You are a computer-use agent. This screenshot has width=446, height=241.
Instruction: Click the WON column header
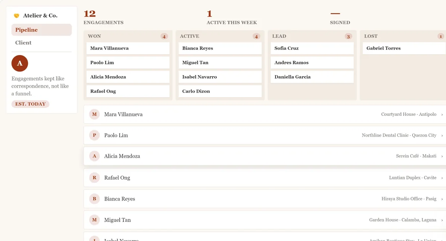[94, 36]
